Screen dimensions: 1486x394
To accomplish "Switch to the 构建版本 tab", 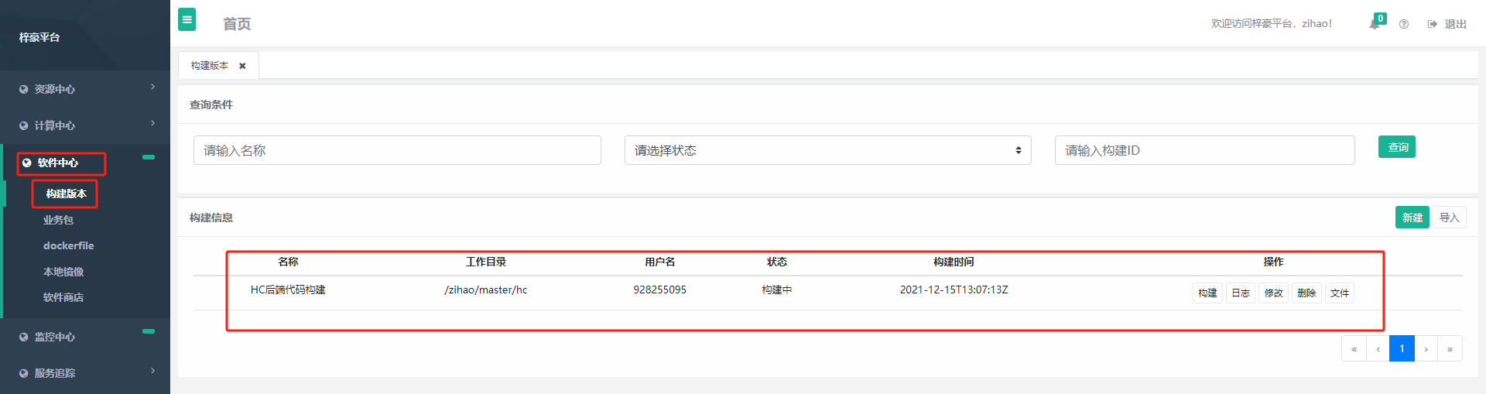I will point(210,66).
